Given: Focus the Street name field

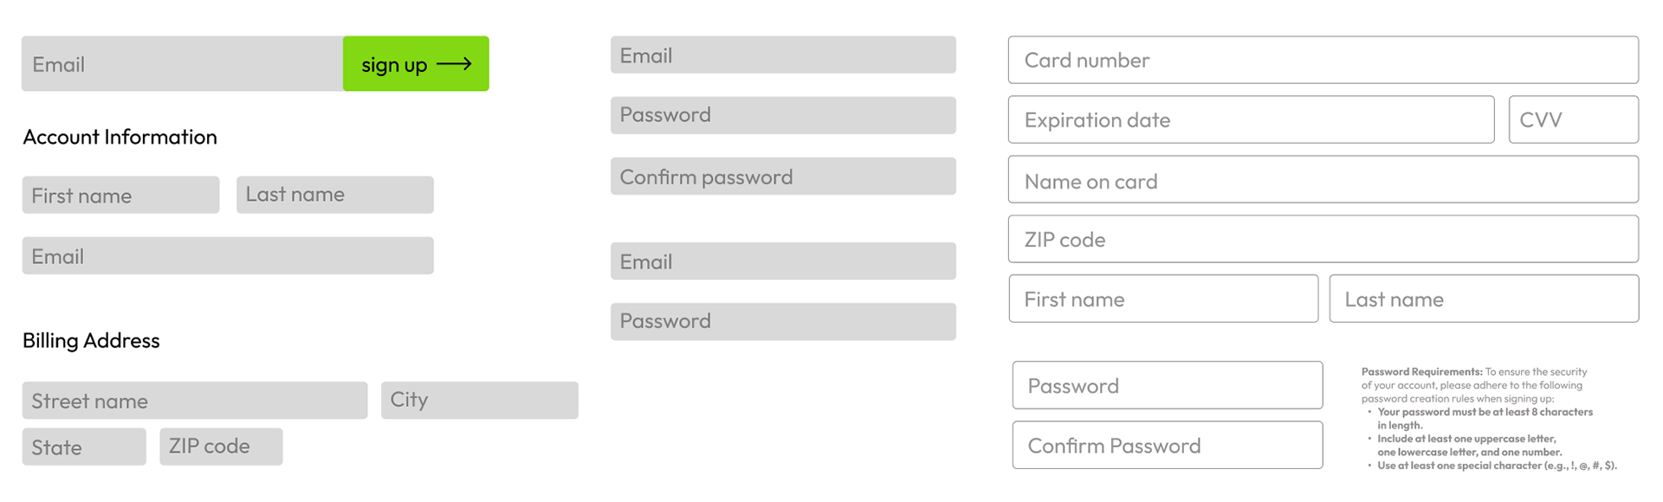Looking at the screenshot, I should coord(195,400).
